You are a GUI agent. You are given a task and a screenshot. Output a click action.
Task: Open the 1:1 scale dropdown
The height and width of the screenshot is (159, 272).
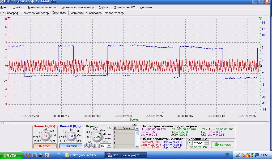pyautogui.click(x=109, y=146)
